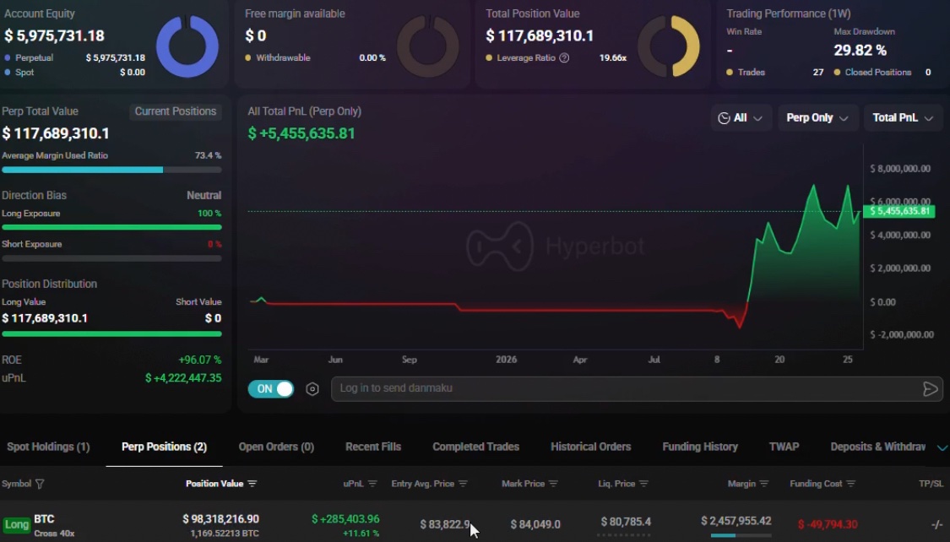This screenshot has height=542, width=950.
Task: Open the Funding History tab
Action: (700, 447)
